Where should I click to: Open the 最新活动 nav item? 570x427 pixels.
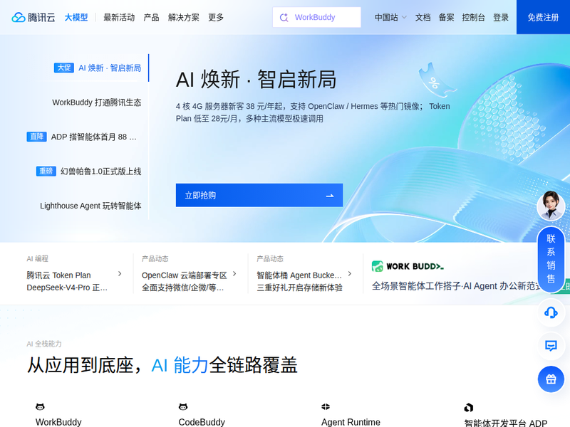coord(119,17)
